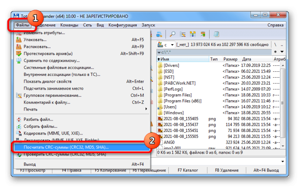Click the folder icon of [Drivers]
The image size is (300, 188).
tap(160, 65)
